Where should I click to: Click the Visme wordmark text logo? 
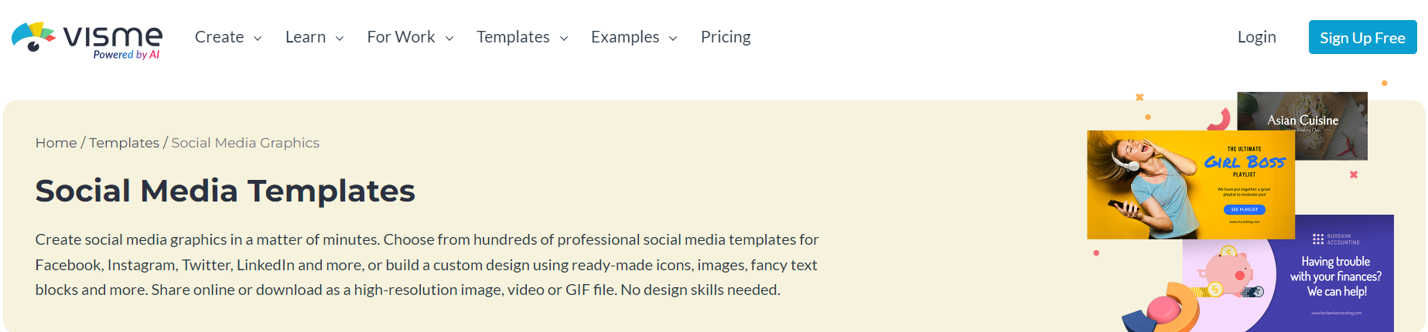[112, 36]
